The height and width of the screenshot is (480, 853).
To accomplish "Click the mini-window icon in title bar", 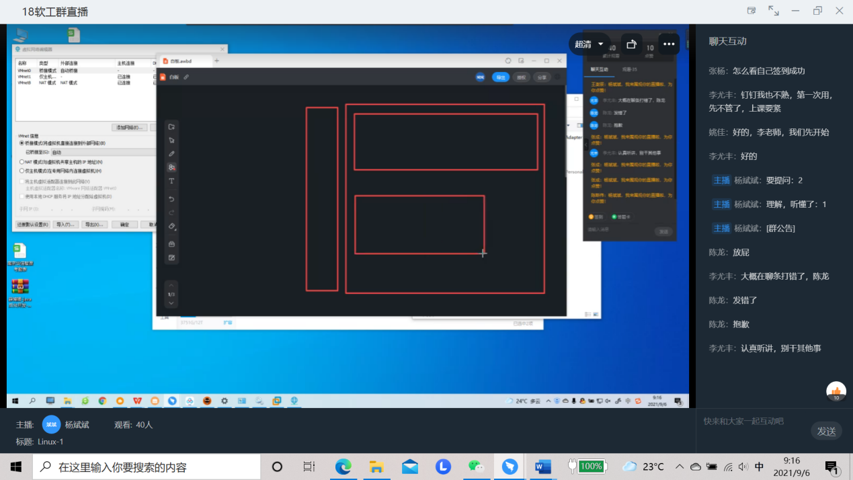I will tap(752, 11).
